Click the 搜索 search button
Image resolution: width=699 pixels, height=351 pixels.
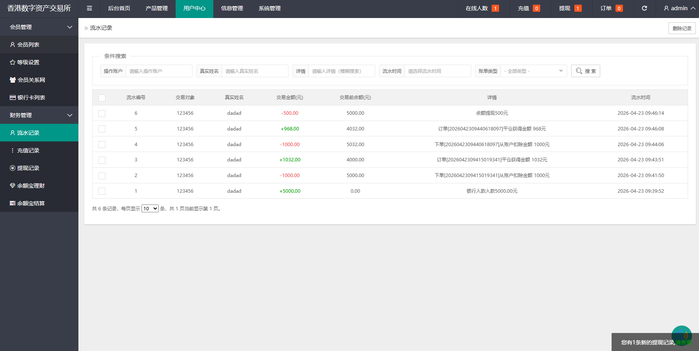click(x=585, y=71)
